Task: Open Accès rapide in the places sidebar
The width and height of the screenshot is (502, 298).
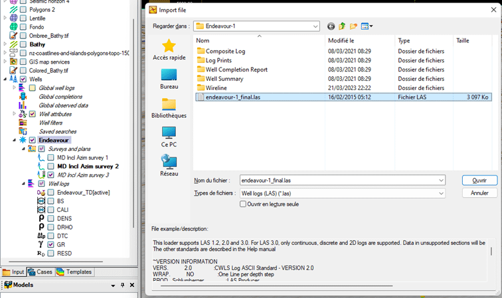Action: point(169,50)
